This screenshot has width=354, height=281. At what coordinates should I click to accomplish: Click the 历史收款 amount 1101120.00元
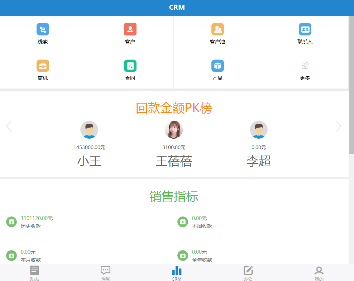pyautogui.click(x=37, y=218)
